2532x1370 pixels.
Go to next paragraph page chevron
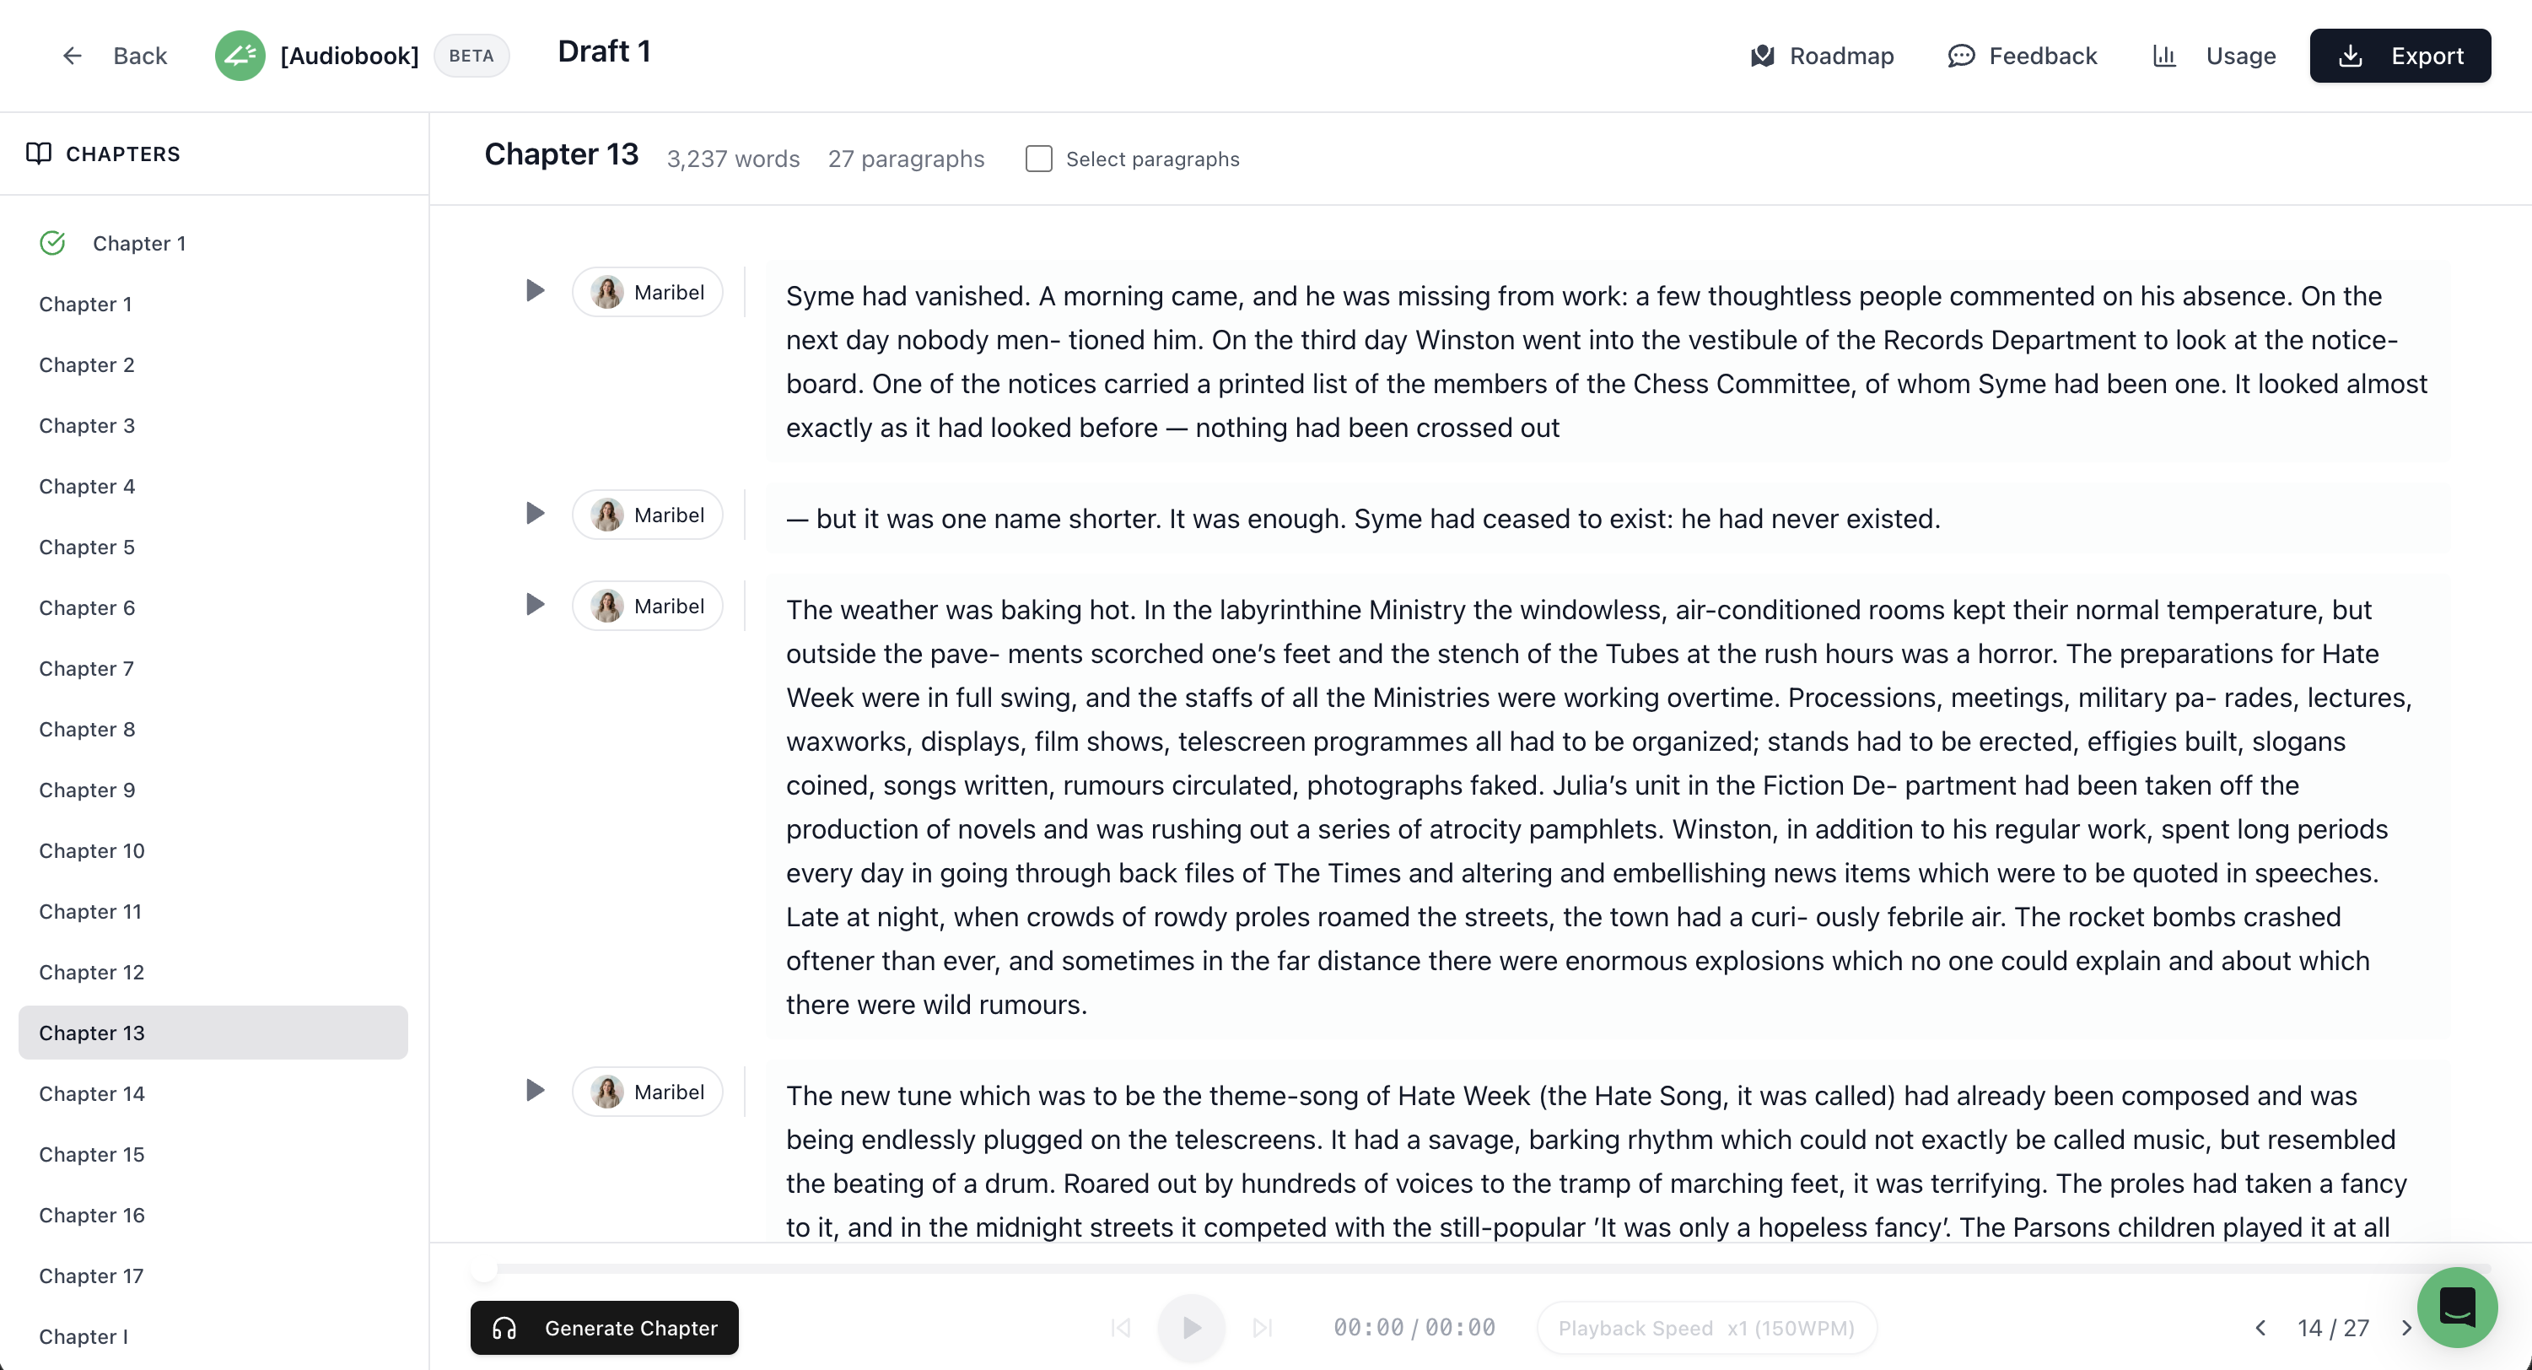2406,1328
